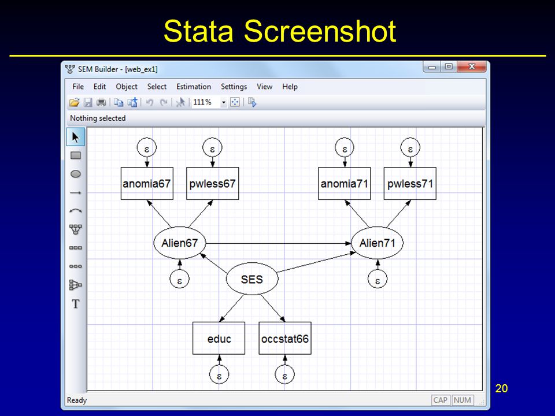Image resolution: width=555 pixels, height=416 pixels.
Task: Select the pwless67 variable box
Action: point(213,184)
